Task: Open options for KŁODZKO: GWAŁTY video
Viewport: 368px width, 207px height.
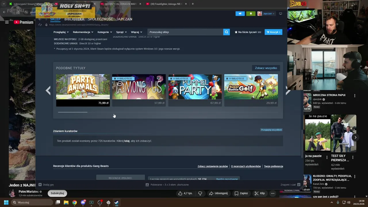Action: [354, 177]
